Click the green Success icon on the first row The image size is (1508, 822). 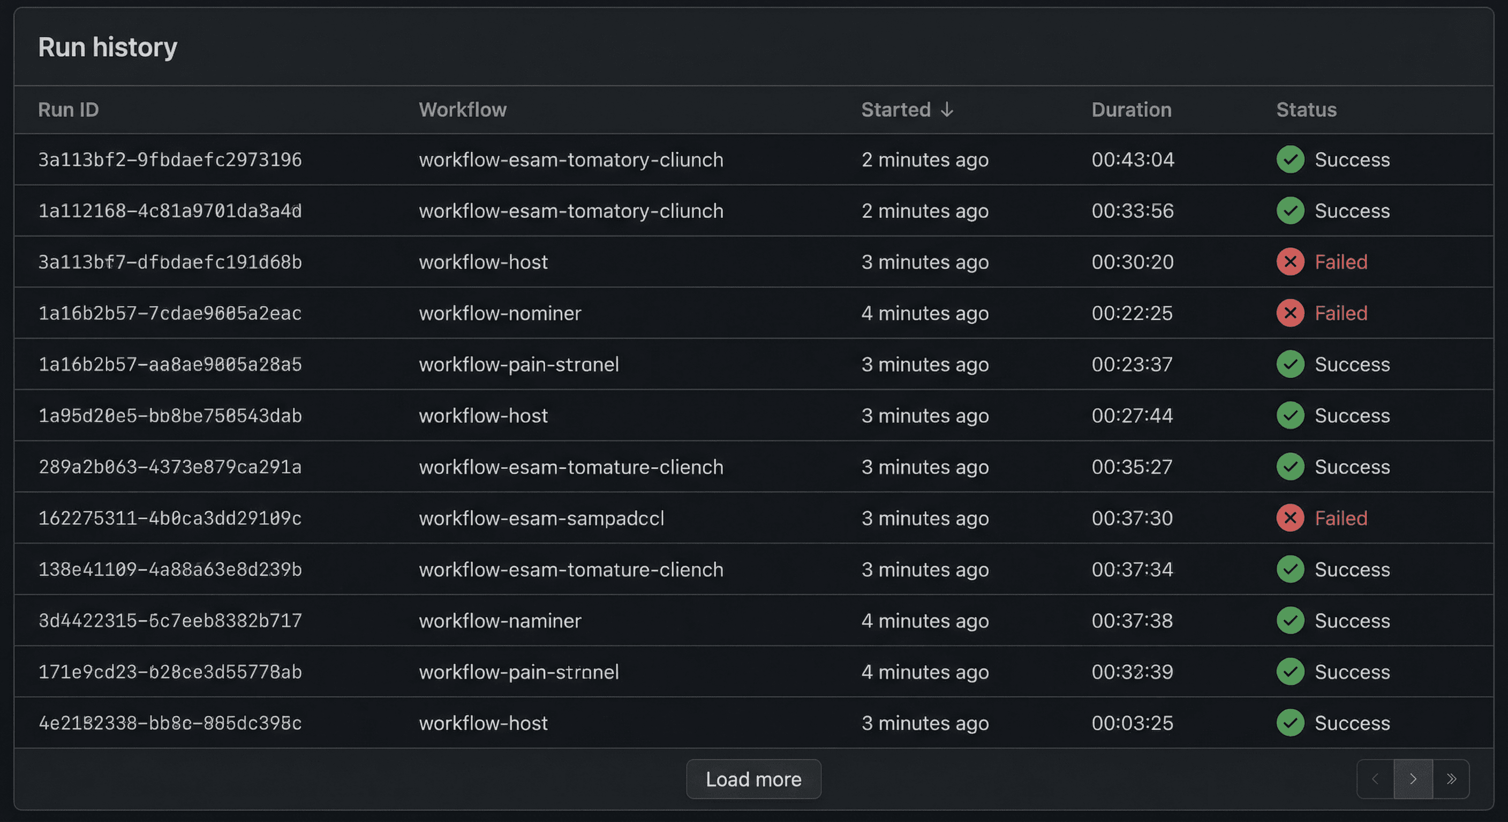point(1290,159)
